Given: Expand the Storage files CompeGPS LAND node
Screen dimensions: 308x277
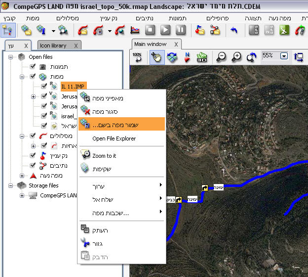Looking at the screenshot, I should pos(22,195).
